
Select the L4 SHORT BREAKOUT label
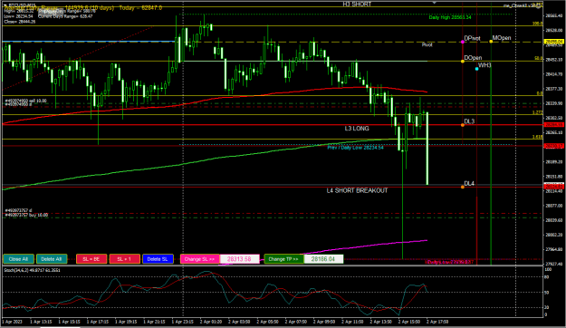(x=357, y=190)
